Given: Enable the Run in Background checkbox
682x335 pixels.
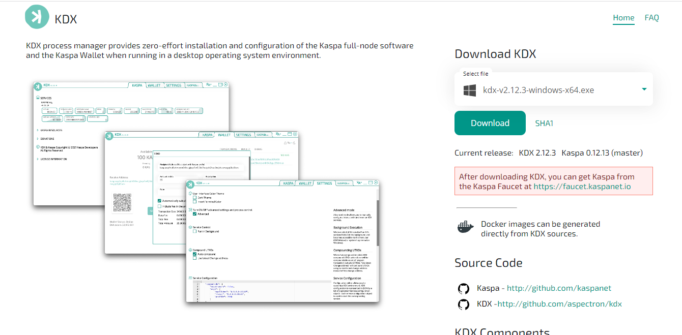Looking at the screenshot, I should (x=194, y=231).
